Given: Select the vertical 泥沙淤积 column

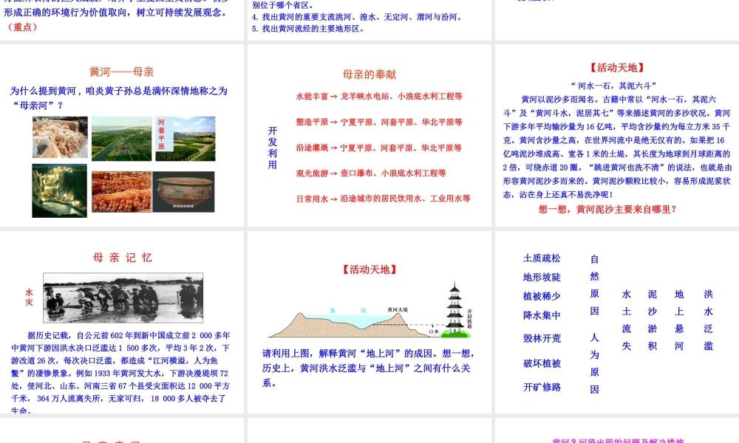Looking at the screenshot, I should click(x=653, y=320).
